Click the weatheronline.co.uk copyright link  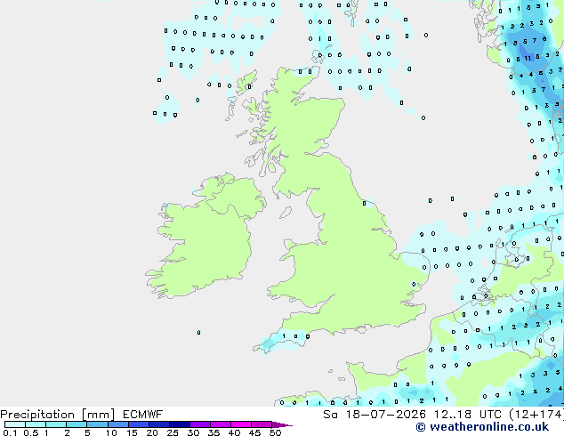click(x=482, y=427)
